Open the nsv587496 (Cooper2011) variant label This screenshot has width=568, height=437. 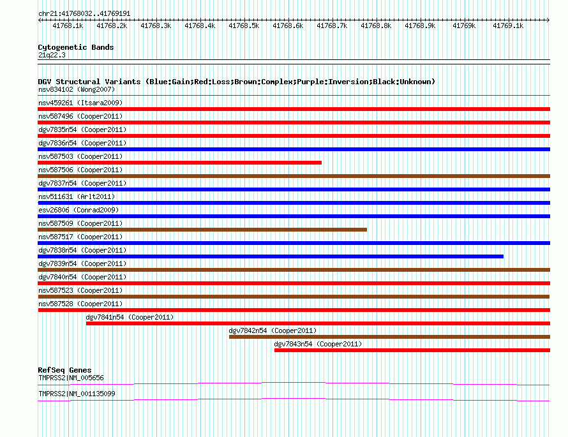[x=80, y=116]
